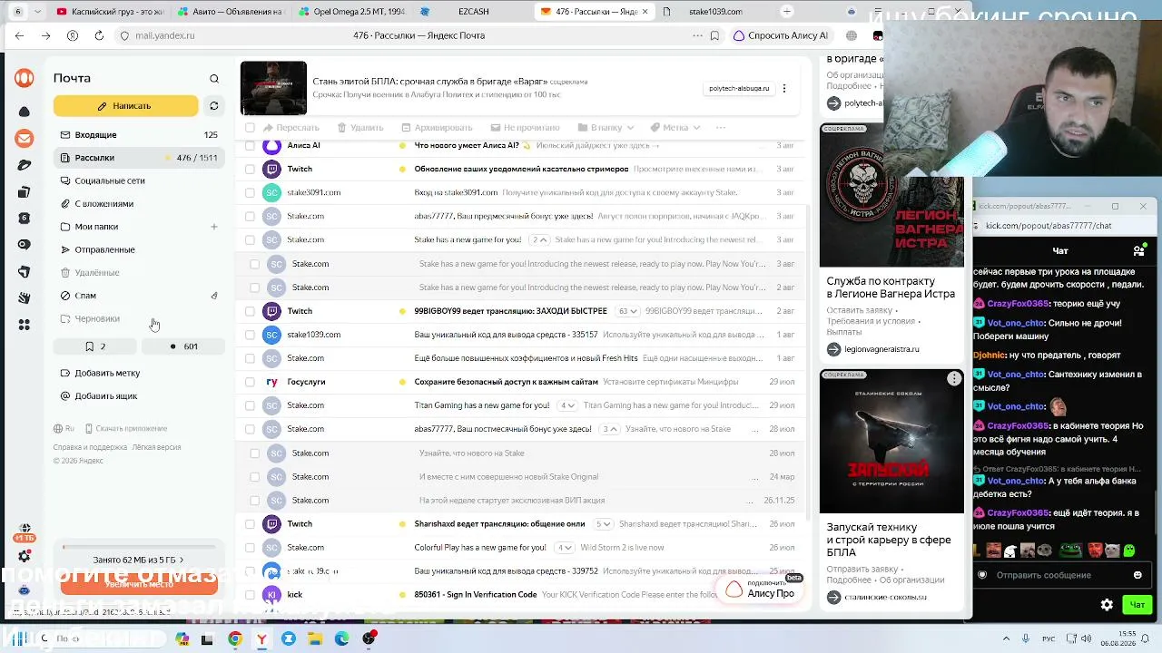Open the 'В папку' dropdown
The width and height of the screenshot is (1162, 653).
(606, 128)
